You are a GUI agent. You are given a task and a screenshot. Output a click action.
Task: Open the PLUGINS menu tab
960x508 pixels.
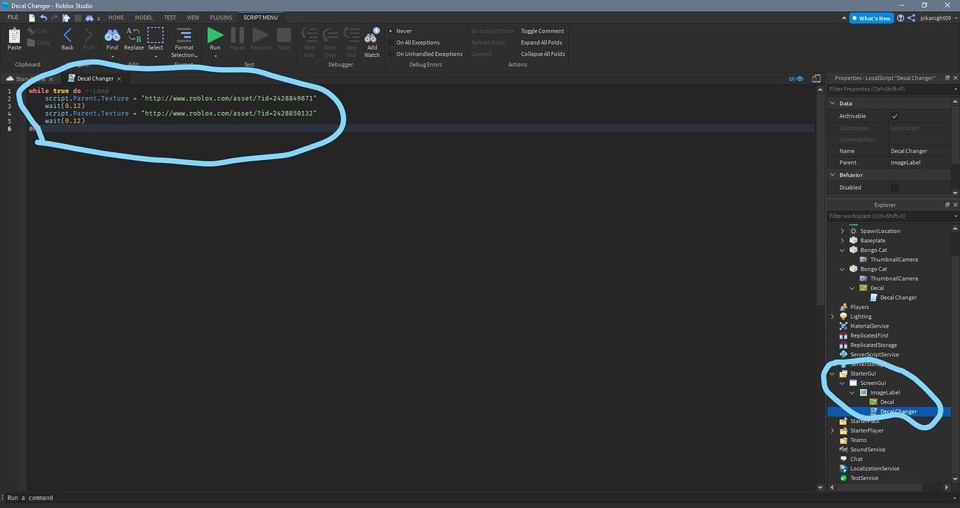(x=220, y=17)
